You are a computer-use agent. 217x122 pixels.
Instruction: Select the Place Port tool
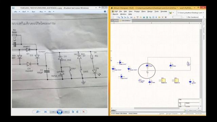[159, 17]
